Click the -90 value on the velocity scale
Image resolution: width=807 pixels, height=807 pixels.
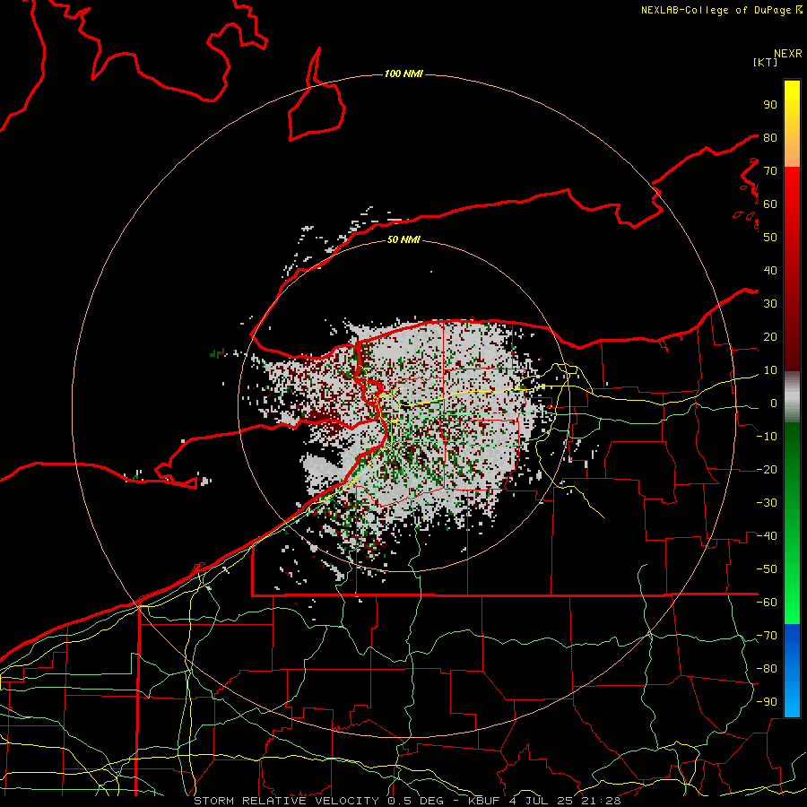pos(767,702)
